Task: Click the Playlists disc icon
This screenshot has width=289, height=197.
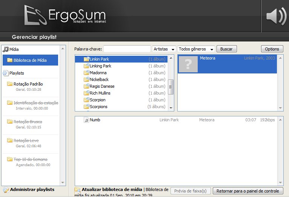Action: 6,73
